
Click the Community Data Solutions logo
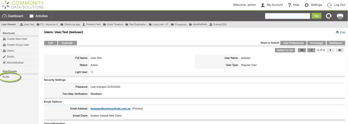(22, 5)
